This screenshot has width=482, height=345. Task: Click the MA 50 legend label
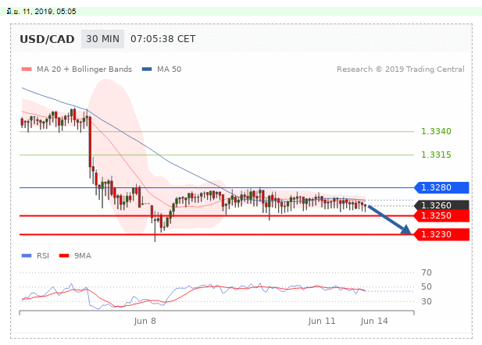(169, 69)
